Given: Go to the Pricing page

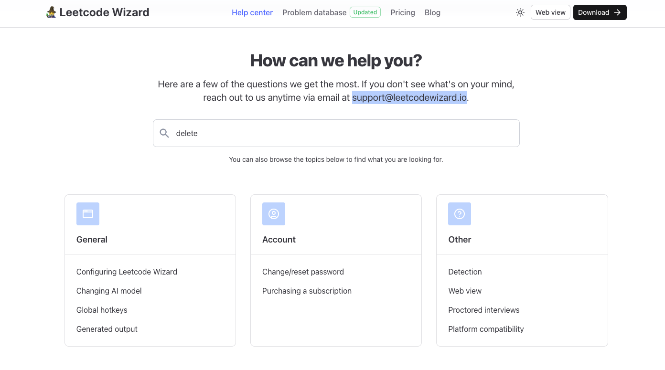Looking at the screenshot, I should pos(403,12).
